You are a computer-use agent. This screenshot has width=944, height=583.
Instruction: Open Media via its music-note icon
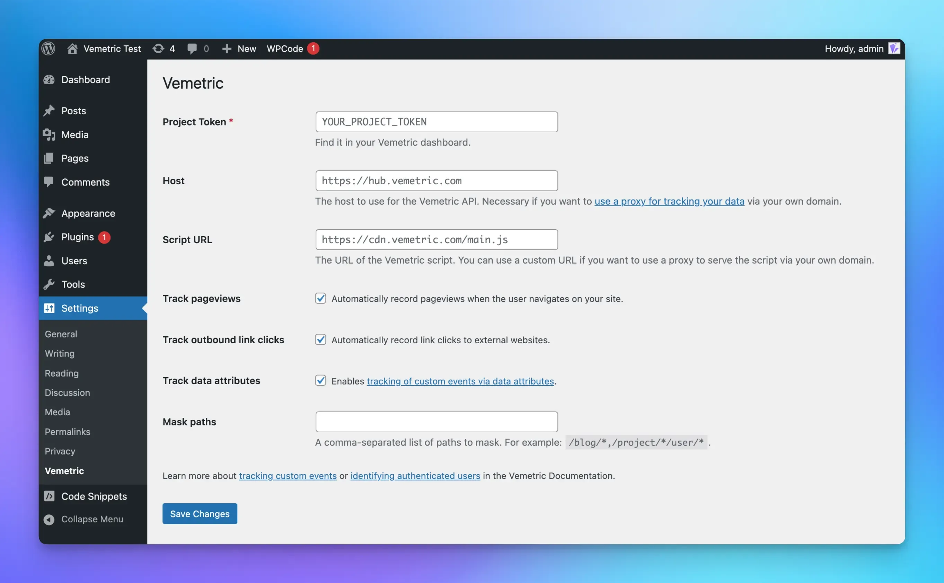(x=49, y=134)
